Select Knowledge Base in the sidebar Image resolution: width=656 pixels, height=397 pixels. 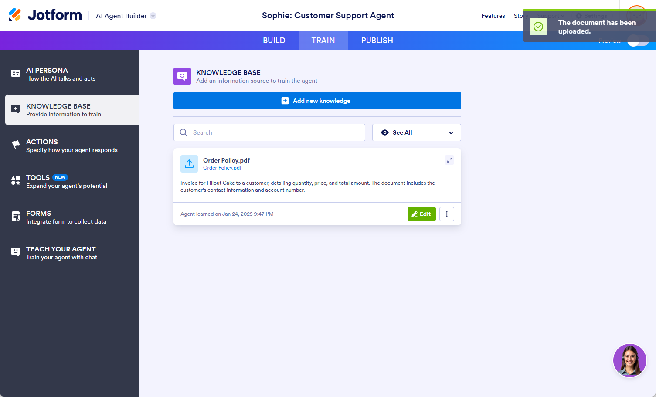tap(72, 110)
